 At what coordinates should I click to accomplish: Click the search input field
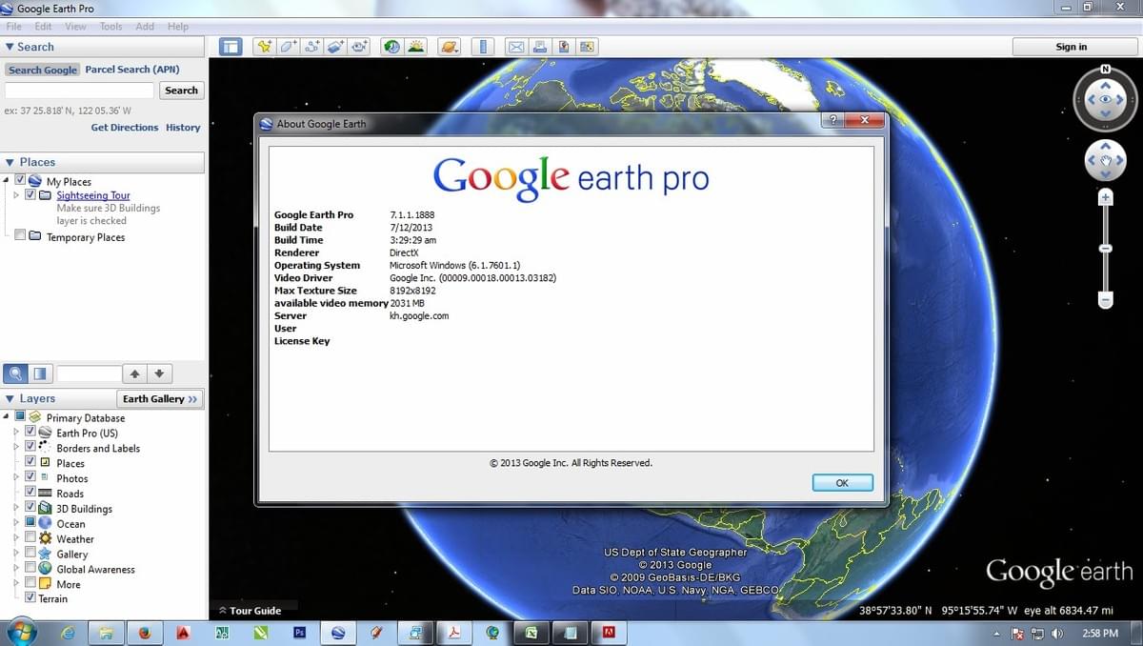click(81, 90)
